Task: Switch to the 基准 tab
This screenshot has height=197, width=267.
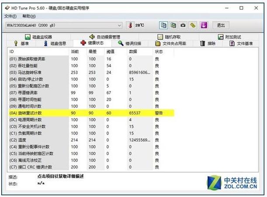Action: (x=21, y=44)
